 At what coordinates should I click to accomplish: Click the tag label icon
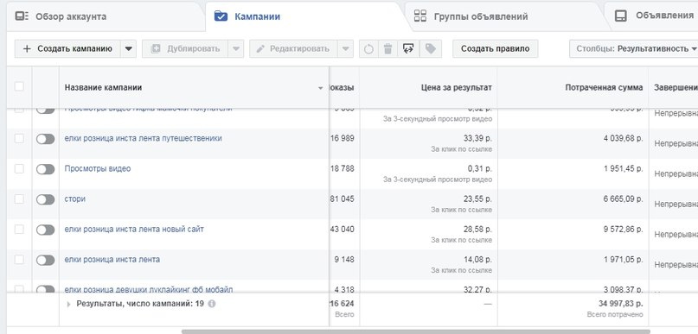tap(430, 49)
